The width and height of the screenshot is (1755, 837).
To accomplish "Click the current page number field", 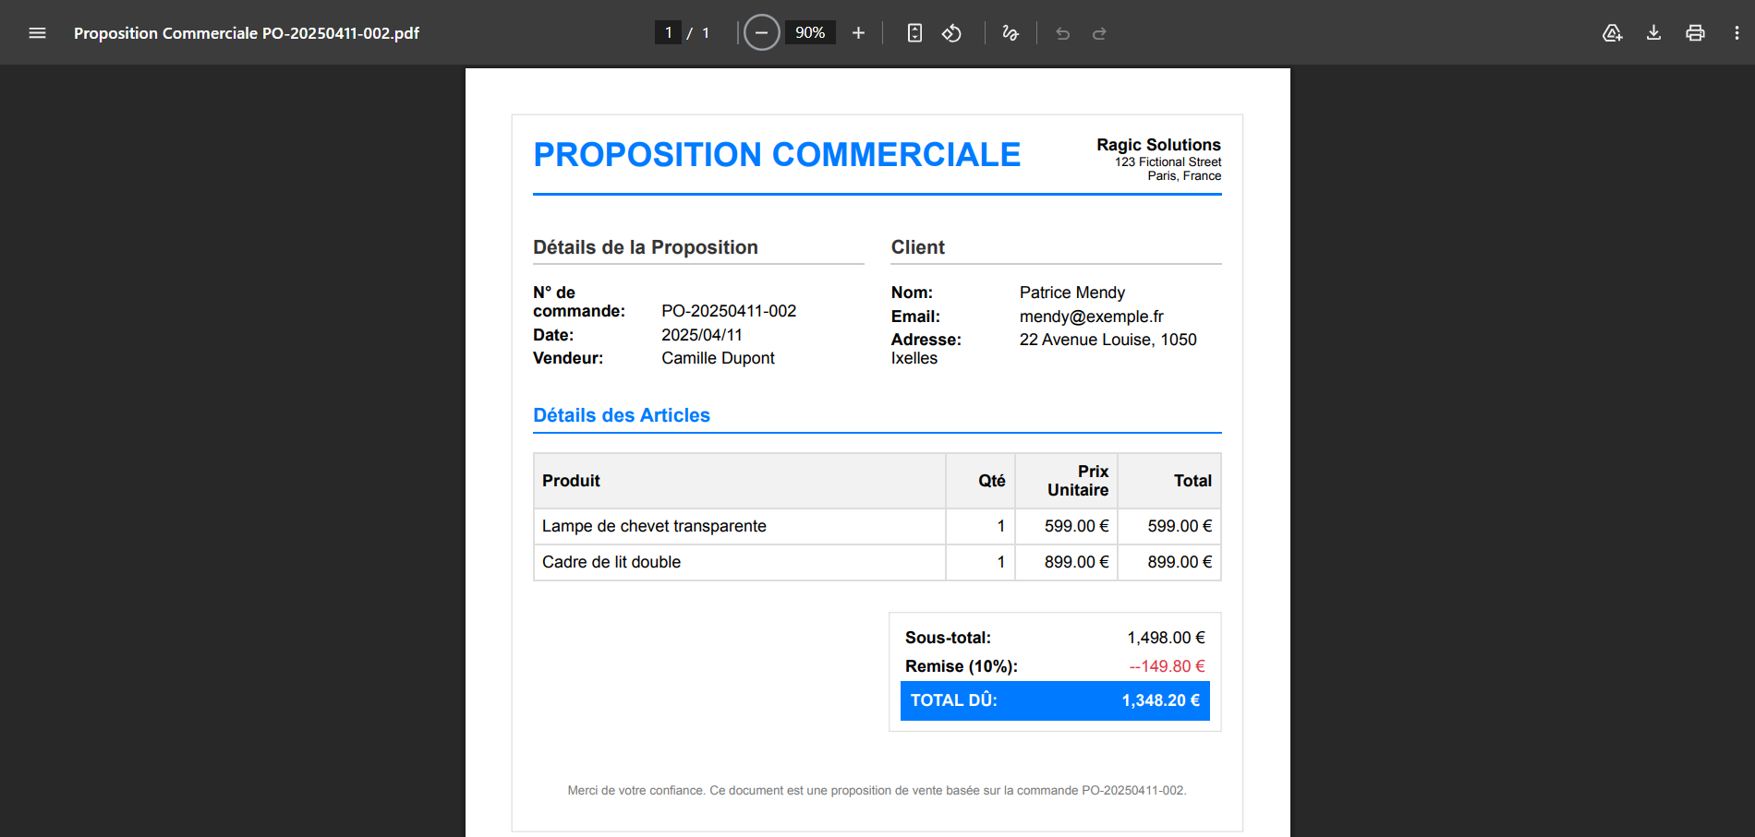I will 668,33.
